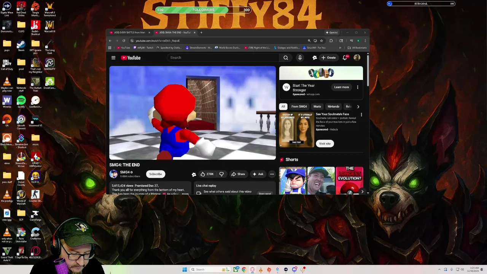This screenshot has height=274, width=487.
Task: Open the YouTube guide hamburger menu
Action: coord(113,58)
